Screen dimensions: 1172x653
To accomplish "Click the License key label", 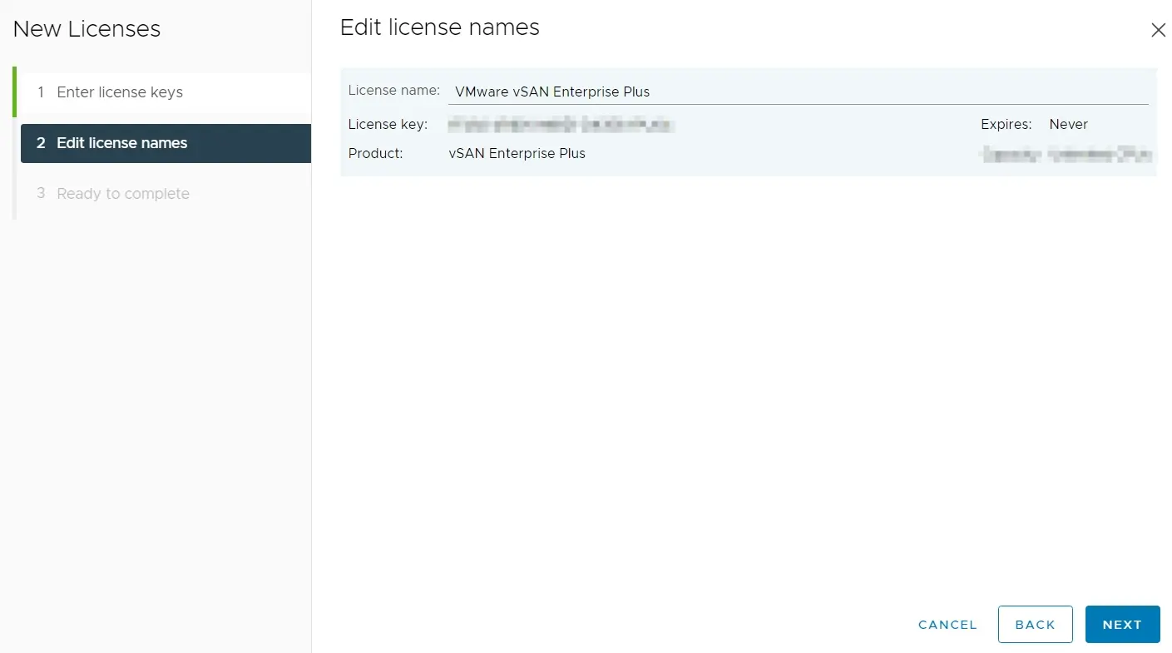I will 388,125.
